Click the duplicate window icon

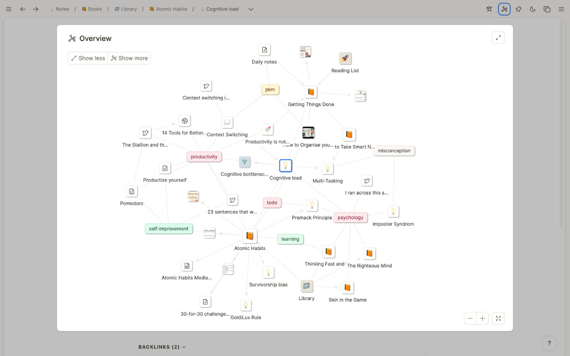tap(547, 9)
